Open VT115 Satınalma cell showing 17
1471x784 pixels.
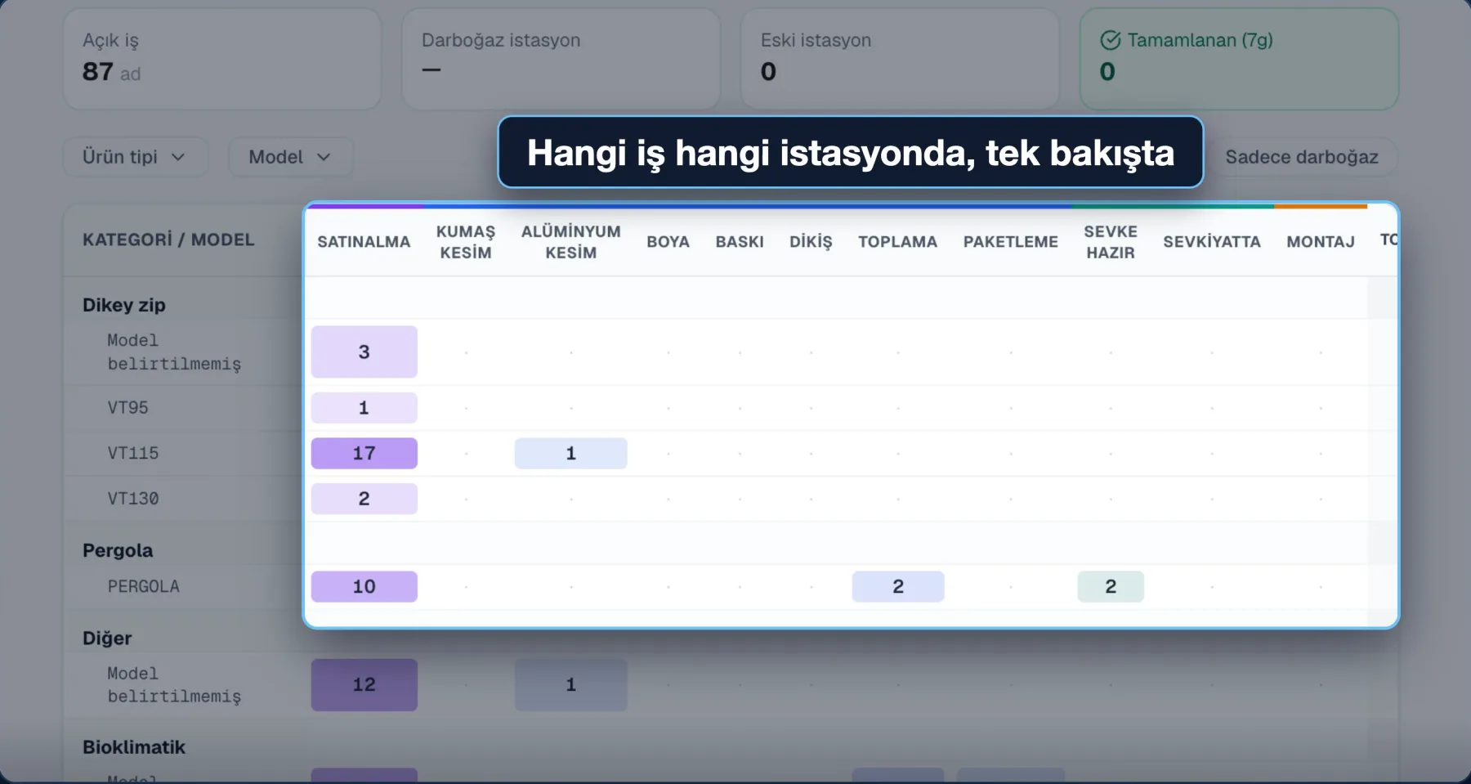364,453
